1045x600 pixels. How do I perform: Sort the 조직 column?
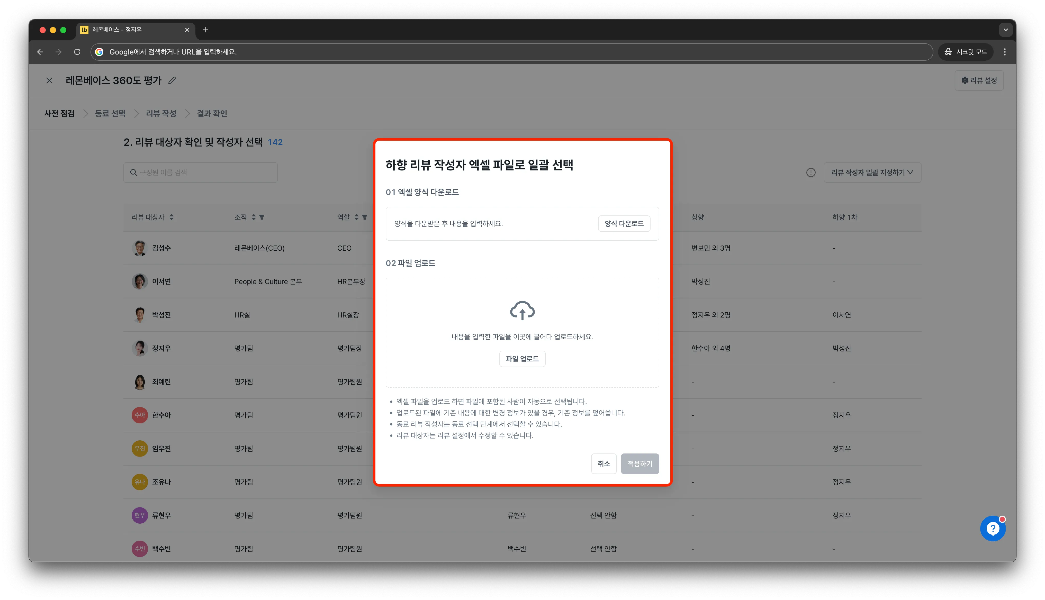click(254, 217)
